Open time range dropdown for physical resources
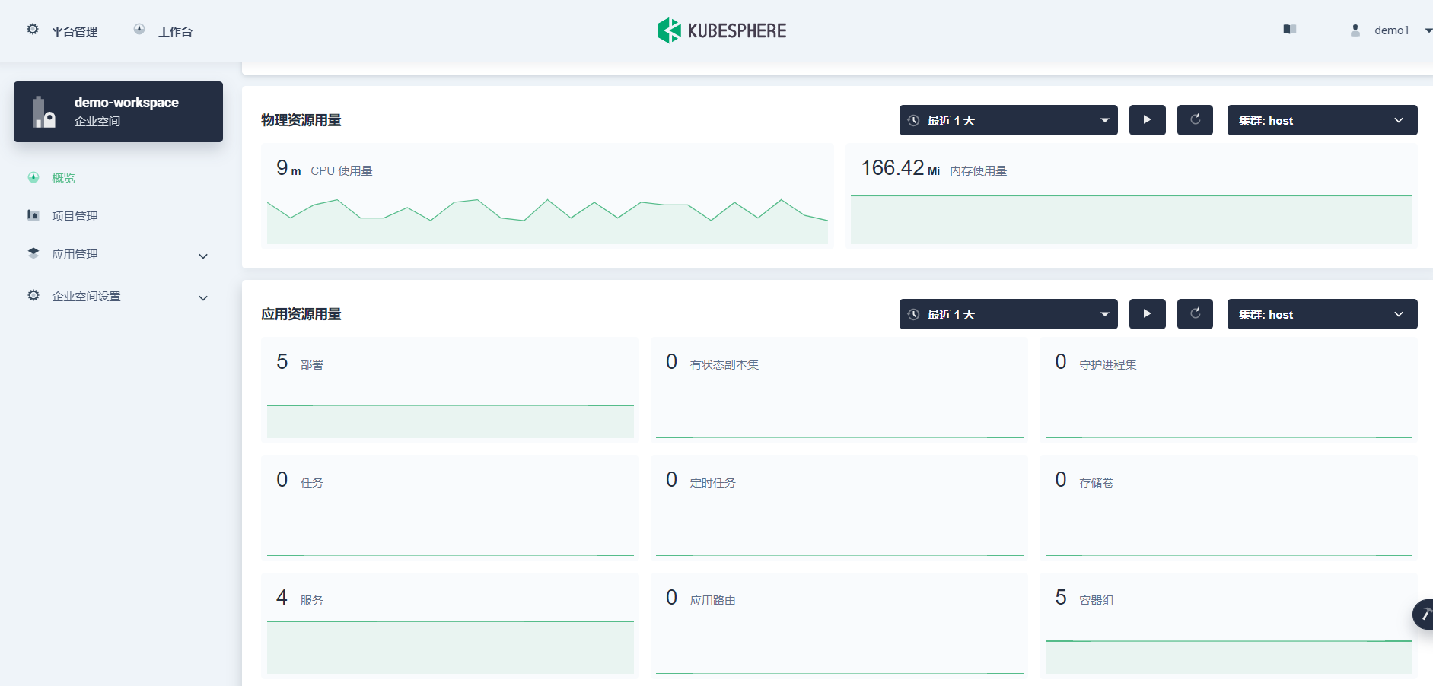Image resolution: width=1433 pixels, height=686 pixels. tap(1008, 120)
